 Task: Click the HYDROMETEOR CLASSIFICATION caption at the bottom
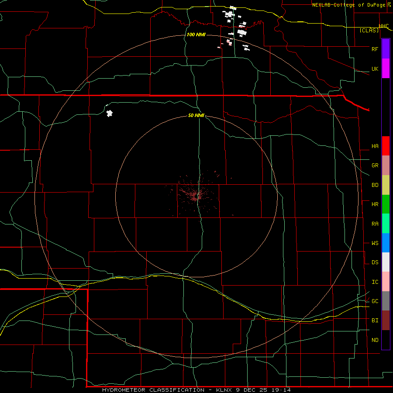pyautogui.click(x=153, y=390)
